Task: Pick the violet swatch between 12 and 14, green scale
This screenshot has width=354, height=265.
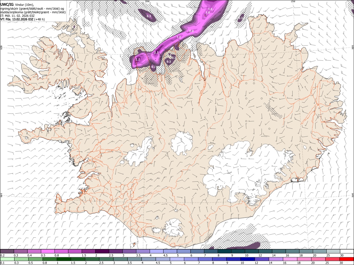Action: click(x=262, y=259)
